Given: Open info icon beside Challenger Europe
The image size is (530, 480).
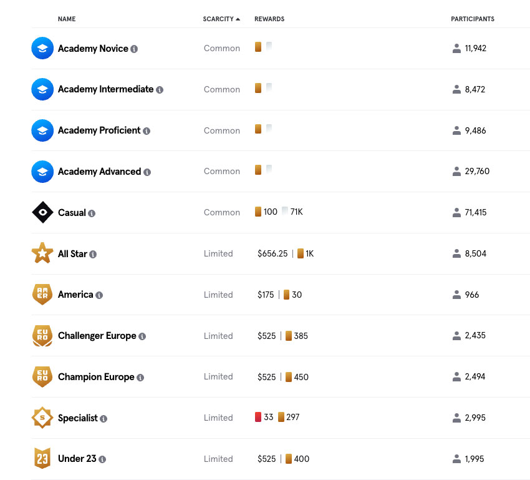Looking at the screenshot, I should coord(142,336).
